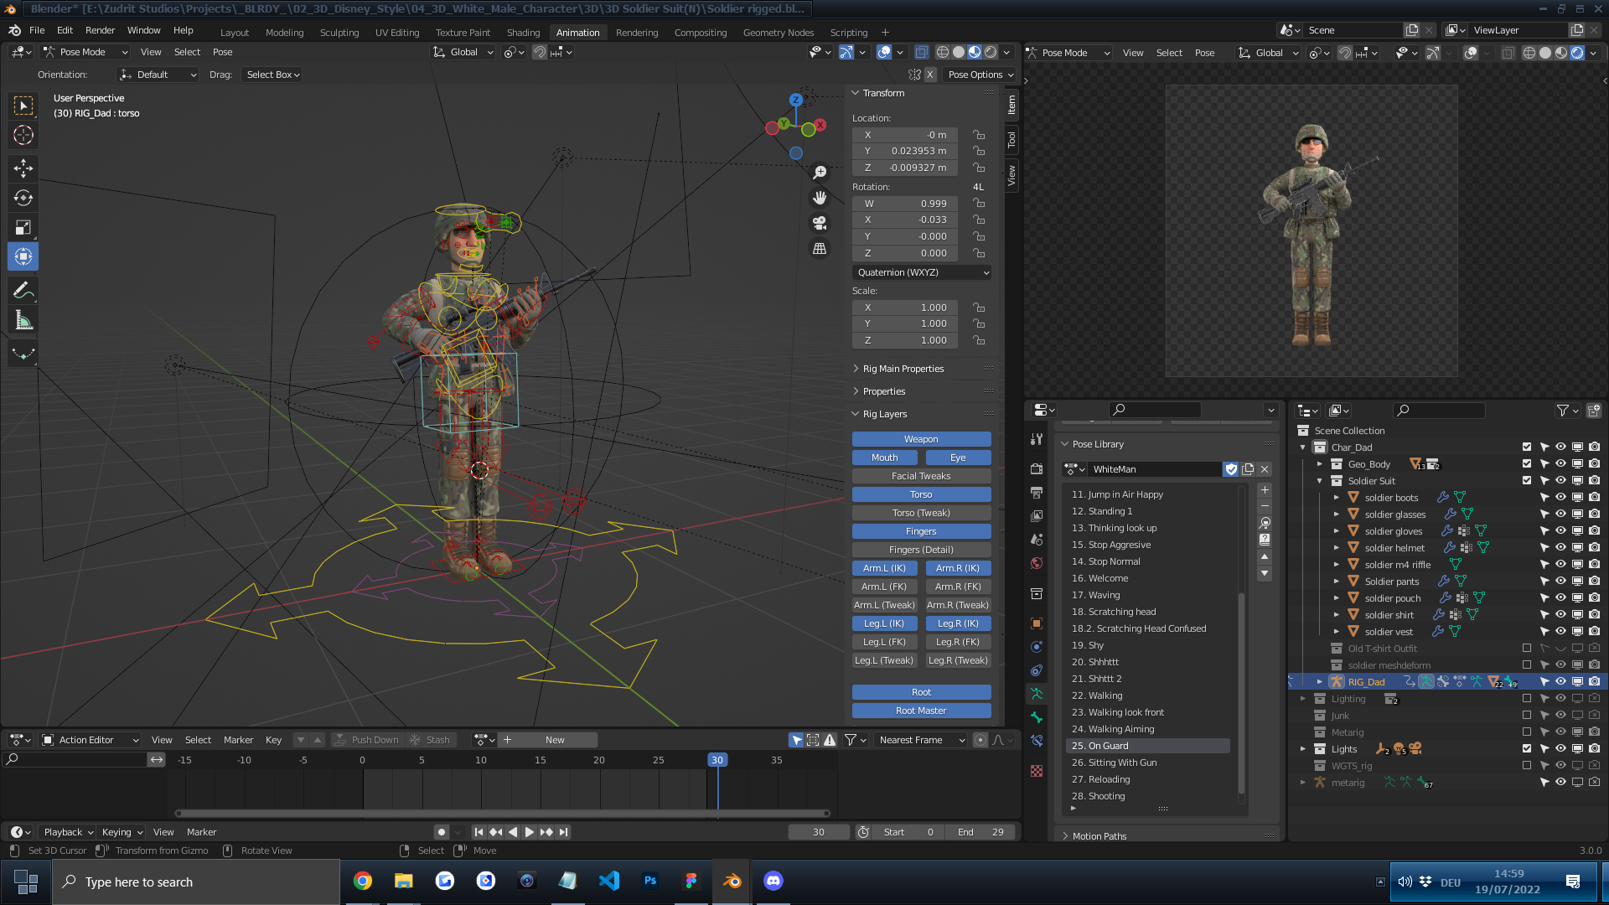Select the Move tool in left toolbar
The width and height of the screenshot is (1609, 905).
pyautogui.click(x=23, y=168)
